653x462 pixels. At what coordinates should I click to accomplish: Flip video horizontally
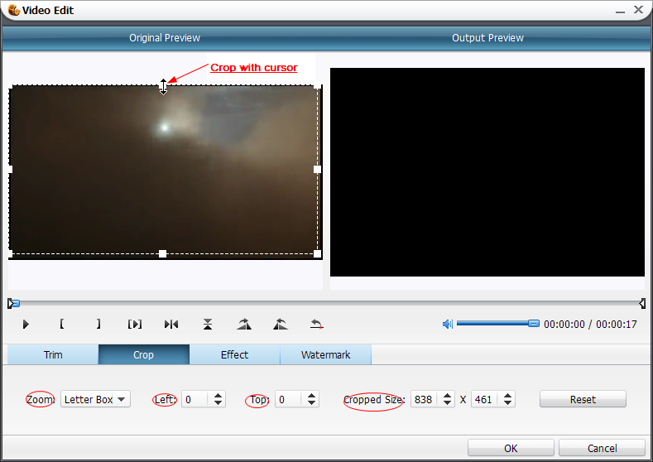pyautogui.click(x=171, y=324)
